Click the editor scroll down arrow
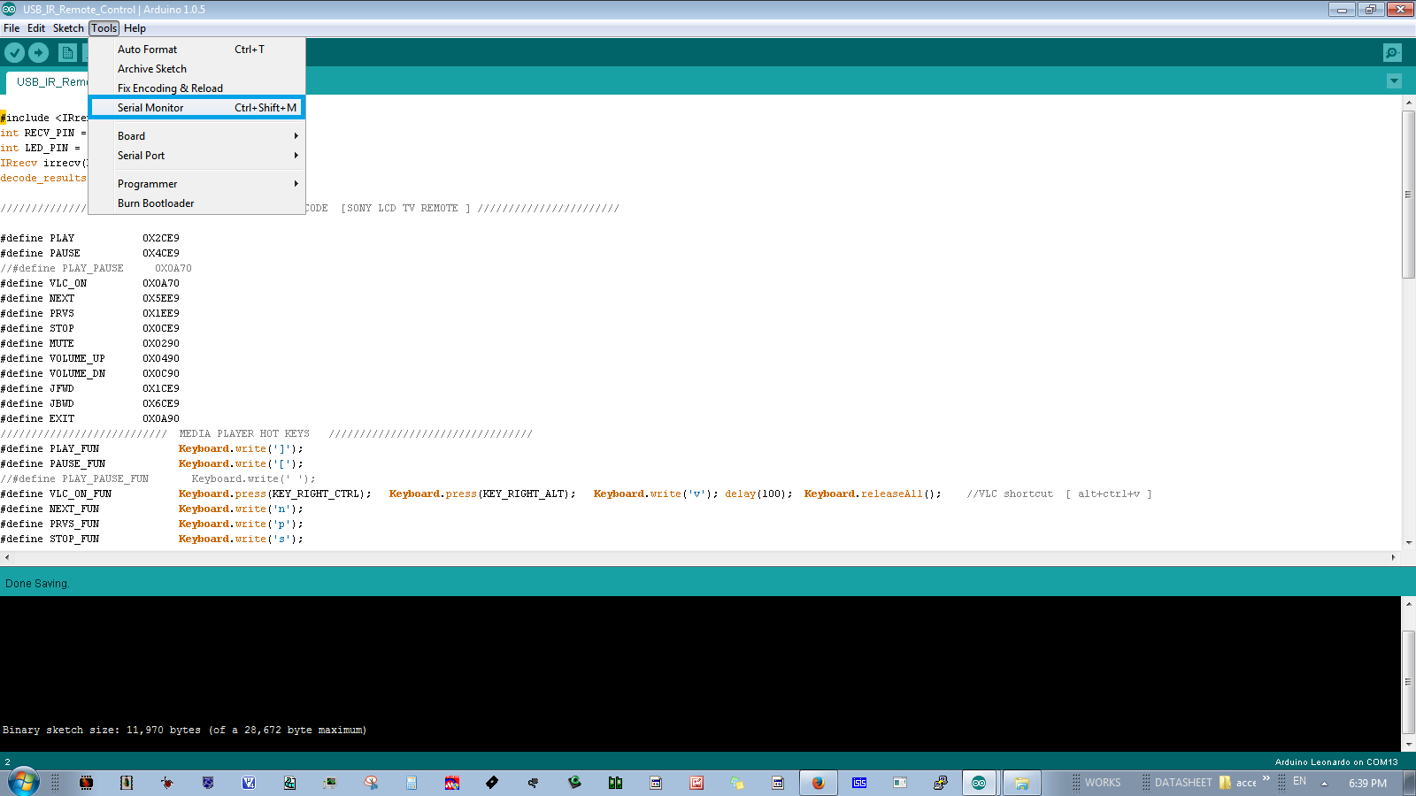This screenshot has height=796, width=1416. click(1408, 543)
